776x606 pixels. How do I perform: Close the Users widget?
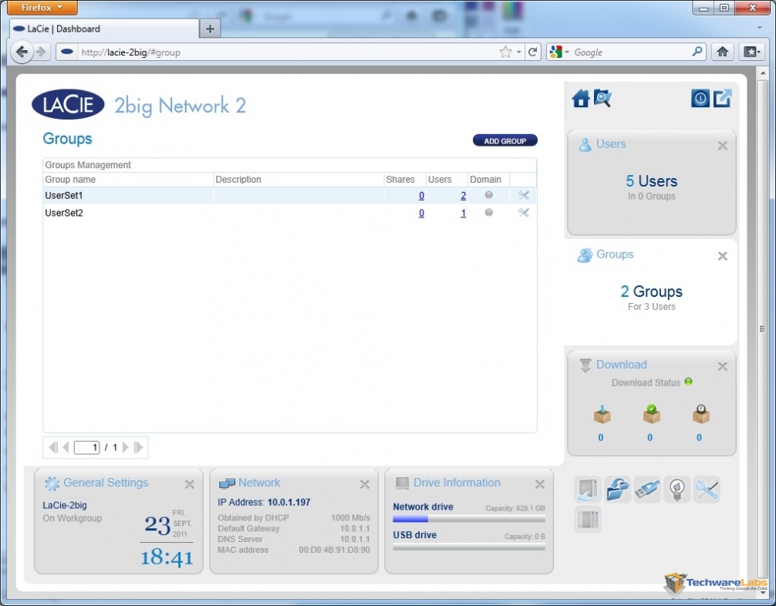(723, 146)
